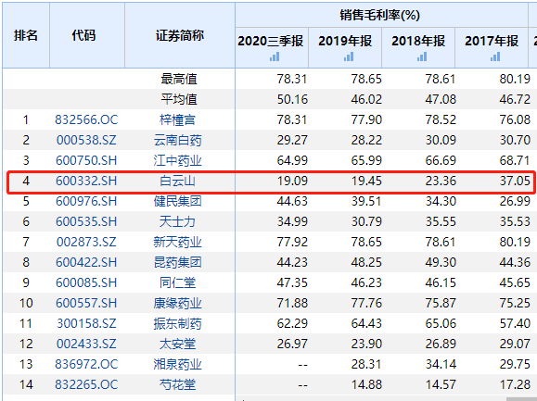Open security 新天药业
537x401 pixels.
pos(178,242)
